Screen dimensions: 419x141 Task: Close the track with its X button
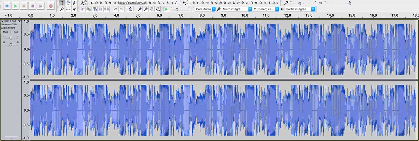(x=2, y=21)
